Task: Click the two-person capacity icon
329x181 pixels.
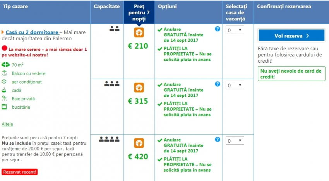Action: tap(114, 28)
